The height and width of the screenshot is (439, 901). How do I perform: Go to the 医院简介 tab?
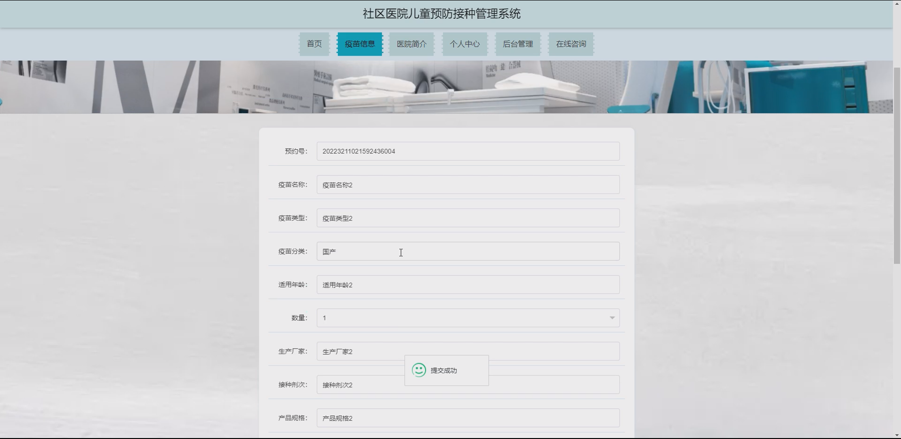click(x=411, y=44)
